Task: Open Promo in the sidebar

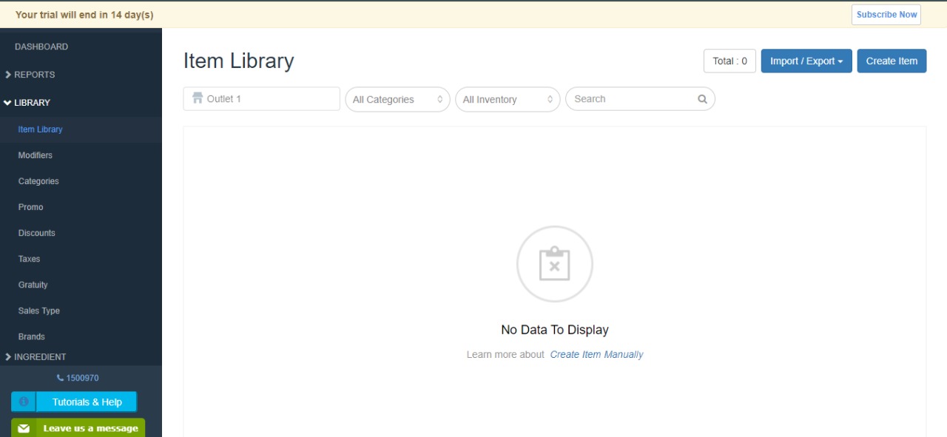Action: [31, 207]
